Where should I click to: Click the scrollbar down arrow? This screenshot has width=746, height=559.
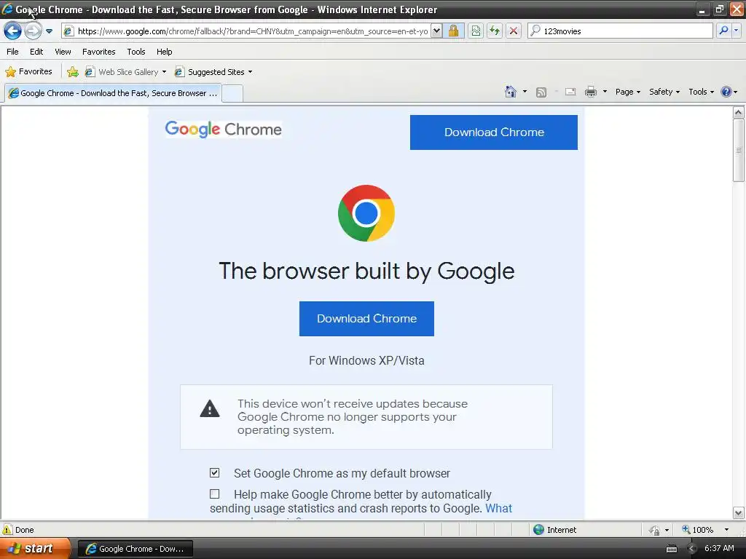(x=739, y=513)
